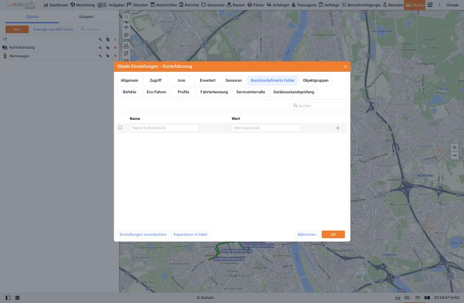Switch to the Allgemein tab
The width and height of the screenshot is (464, 303).
(x=129, y=81)
